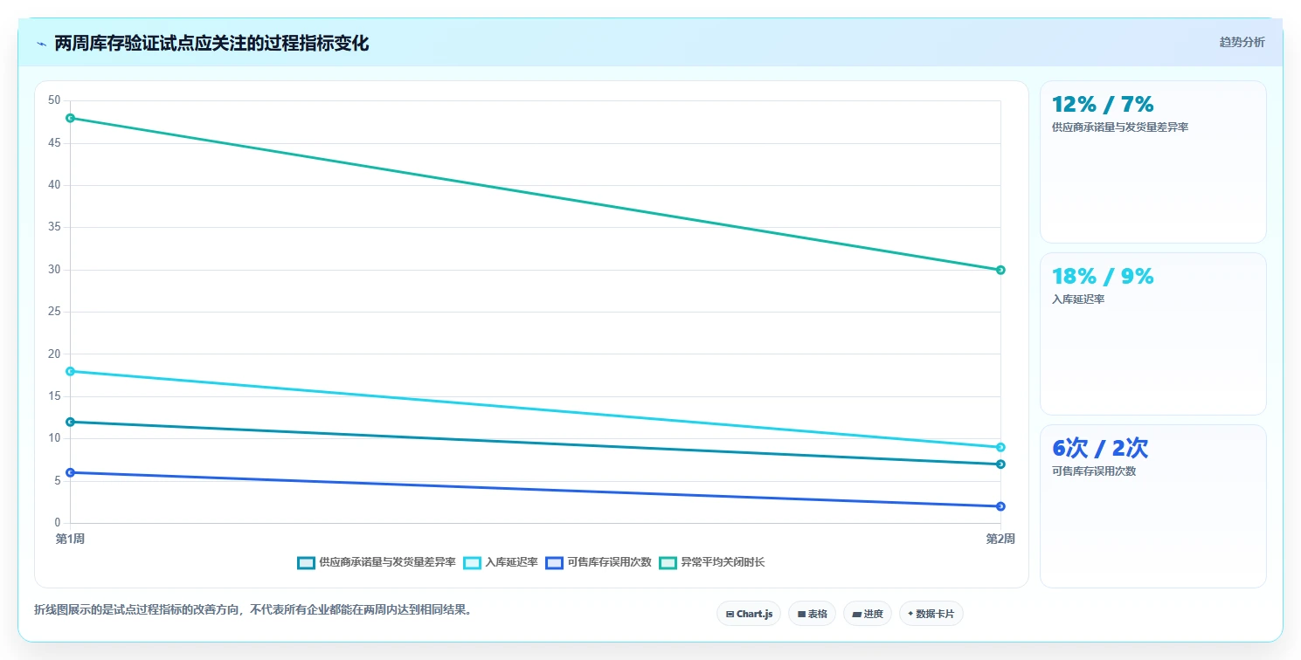The width and height of the screenshot is (1301, 660).
Task: Click the 进度 tag button
Action: [868, 614]
